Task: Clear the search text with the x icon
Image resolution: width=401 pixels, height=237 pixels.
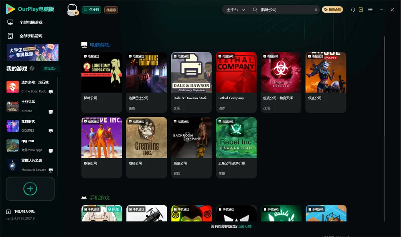Action: tap(316, 10)
